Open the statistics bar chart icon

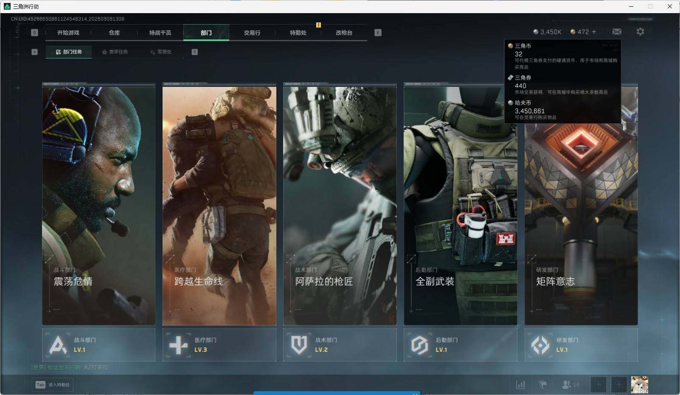tap(520, 384)
